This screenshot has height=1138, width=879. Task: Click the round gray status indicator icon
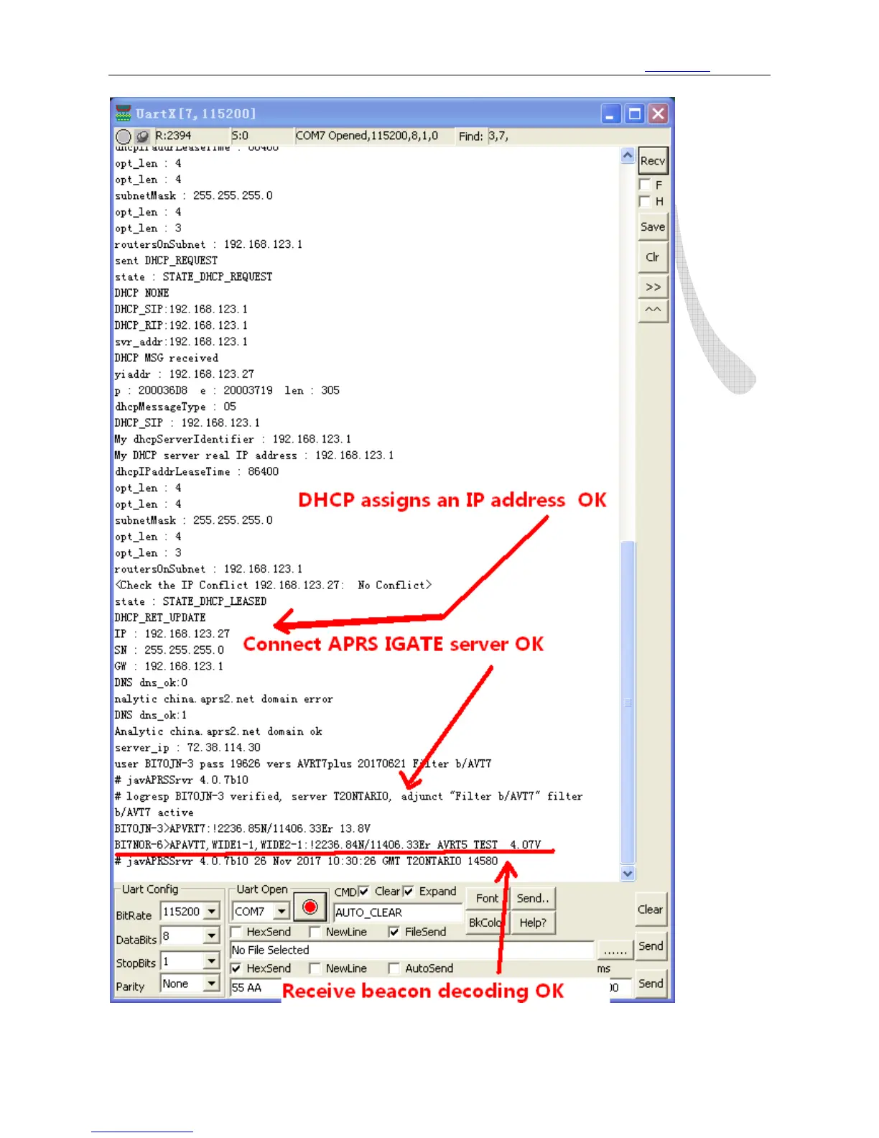[x=124, y=137]
